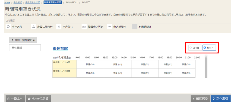Select the コマ毎 radio button
Screen dimensions: 234x104
click(x=195, y=48)
